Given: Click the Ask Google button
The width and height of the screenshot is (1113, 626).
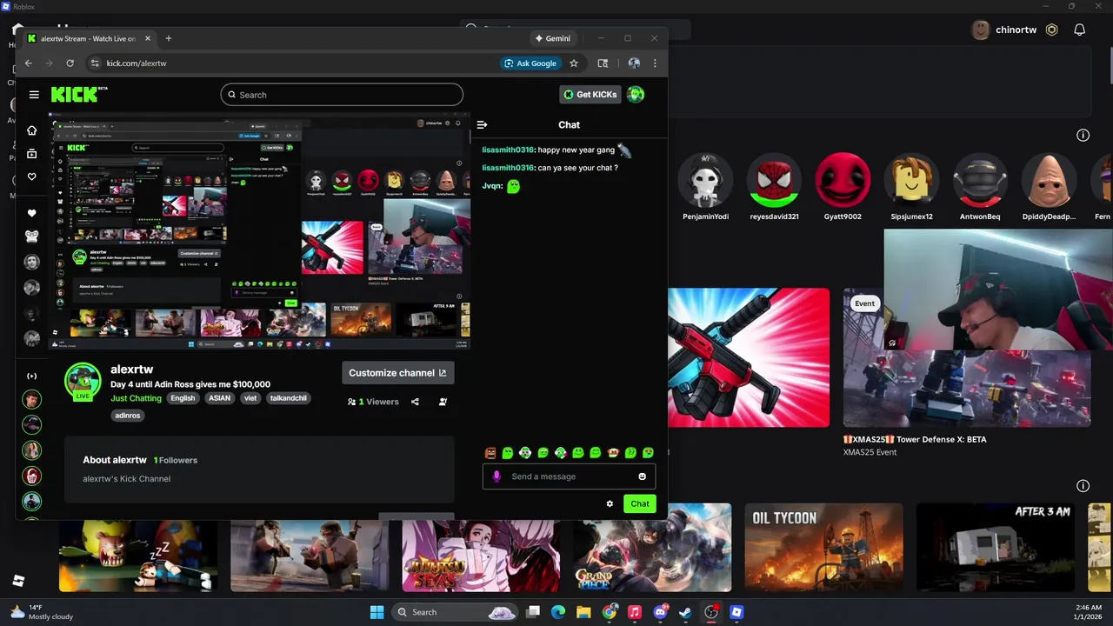Looking at the screenshot, I should click(x=530, y=63).
